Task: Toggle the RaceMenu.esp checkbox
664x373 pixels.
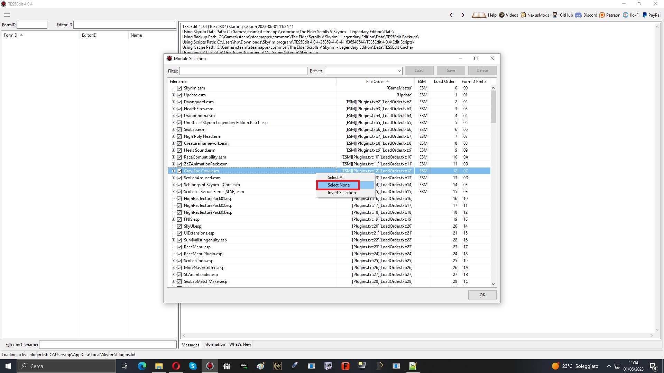Action: pyautogui.click(x=179, y=247)
